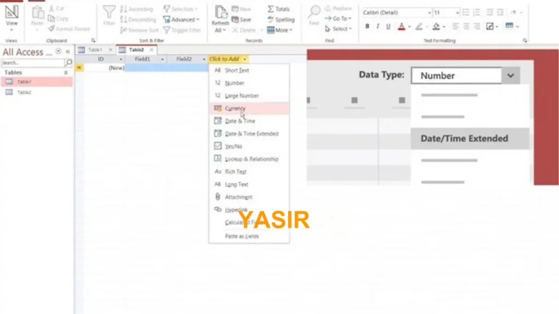Image resolution: width=559 pixels, height=314 pixels.
Task: Collapse the navigation pane with shutter button
Action: coord(68,52)
